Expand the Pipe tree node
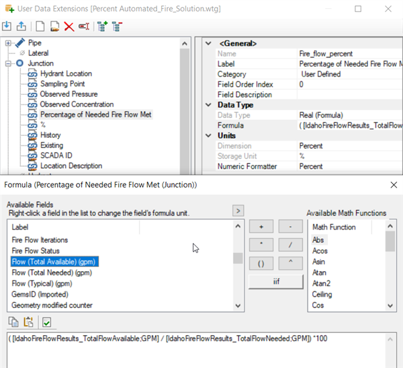Viewport: 403px width, 368px height. (x=9, y=43)
